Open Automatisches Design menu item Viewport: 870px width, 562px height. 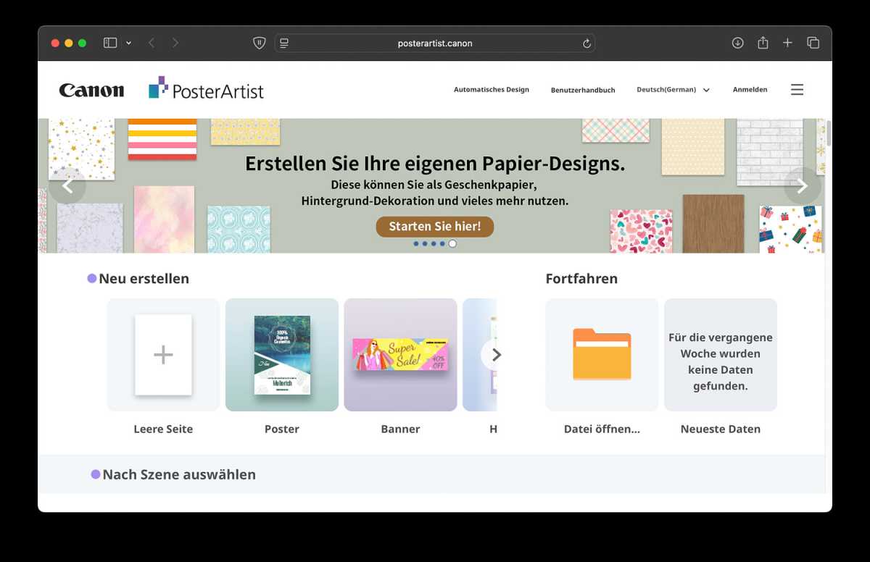point(491,90)
